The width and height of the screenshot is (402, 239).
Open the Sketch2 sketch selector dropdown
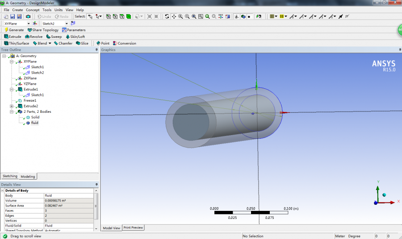coord(67,23)
